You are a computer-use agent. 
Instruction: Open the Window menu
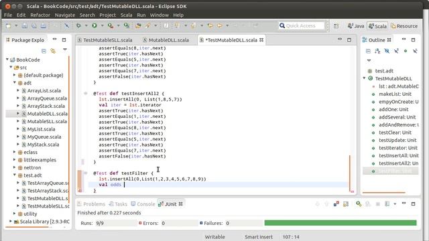click(x=160, y=15)
